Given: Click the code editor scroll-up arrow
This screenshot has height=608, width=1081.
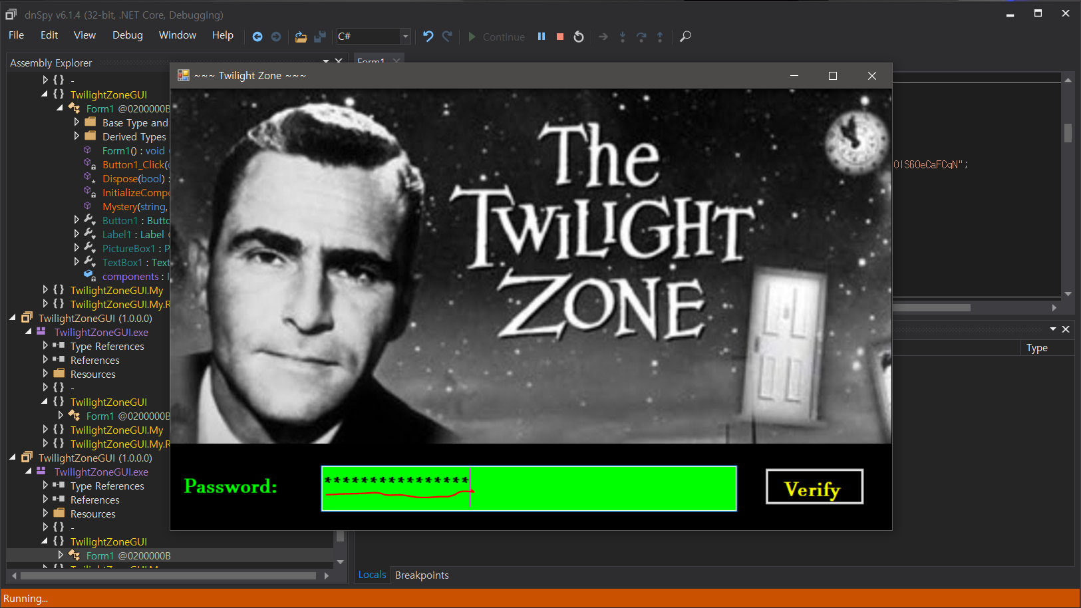Looking at the screenshot, I should click(1068, 80).
